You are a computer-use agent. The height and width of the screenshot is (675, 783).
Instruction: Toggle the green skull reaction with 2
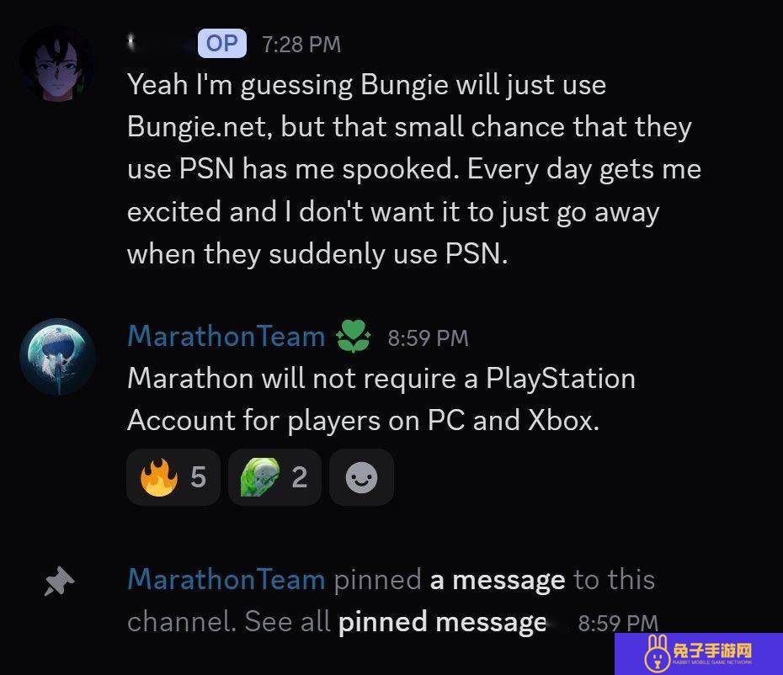274,477
